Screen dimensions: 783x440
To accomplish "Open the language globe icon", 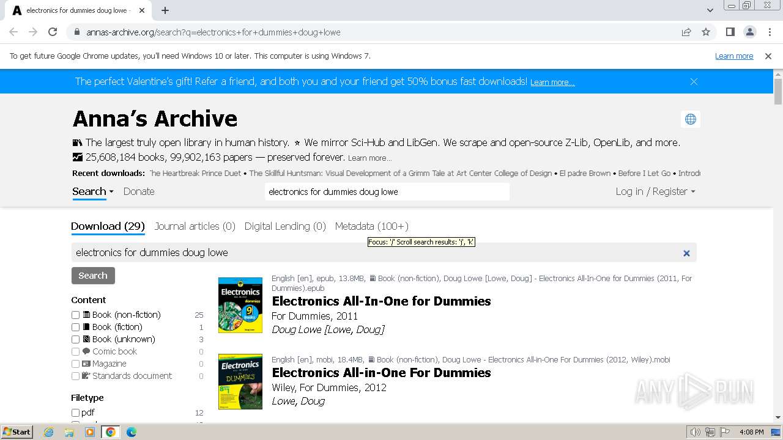I will [x=691, y=119].
